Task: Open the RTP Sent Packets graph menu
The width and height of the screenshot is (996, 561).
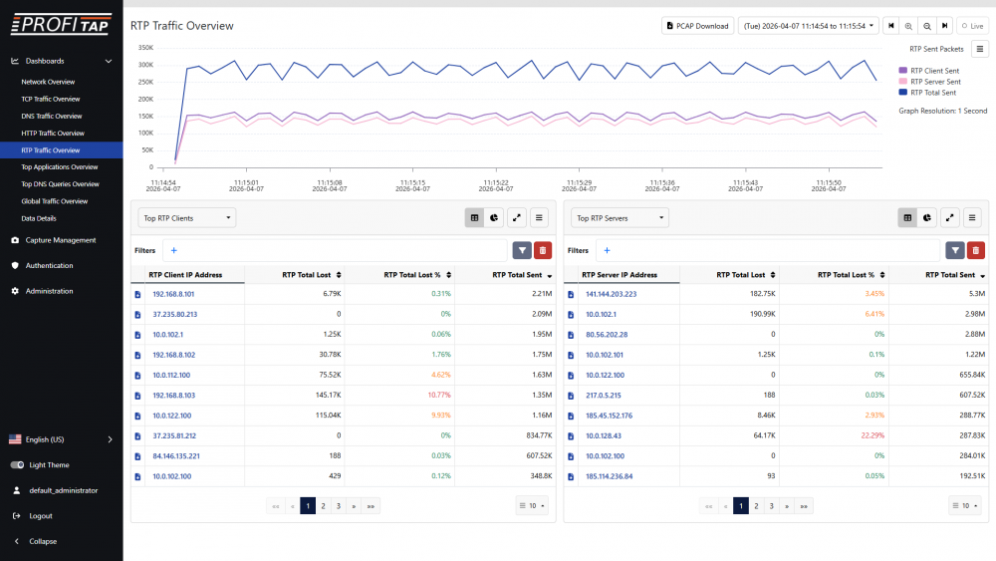Action: (x=980, y=48)
